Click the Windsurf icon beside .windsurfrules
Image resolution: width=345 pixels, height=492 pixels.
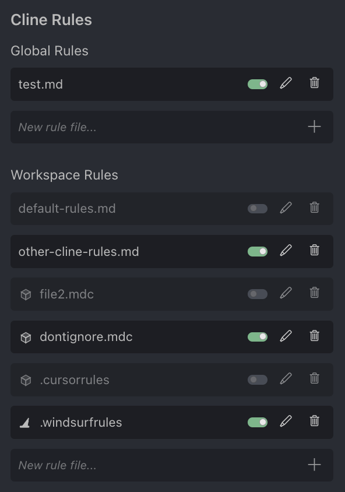pos(25,423)
